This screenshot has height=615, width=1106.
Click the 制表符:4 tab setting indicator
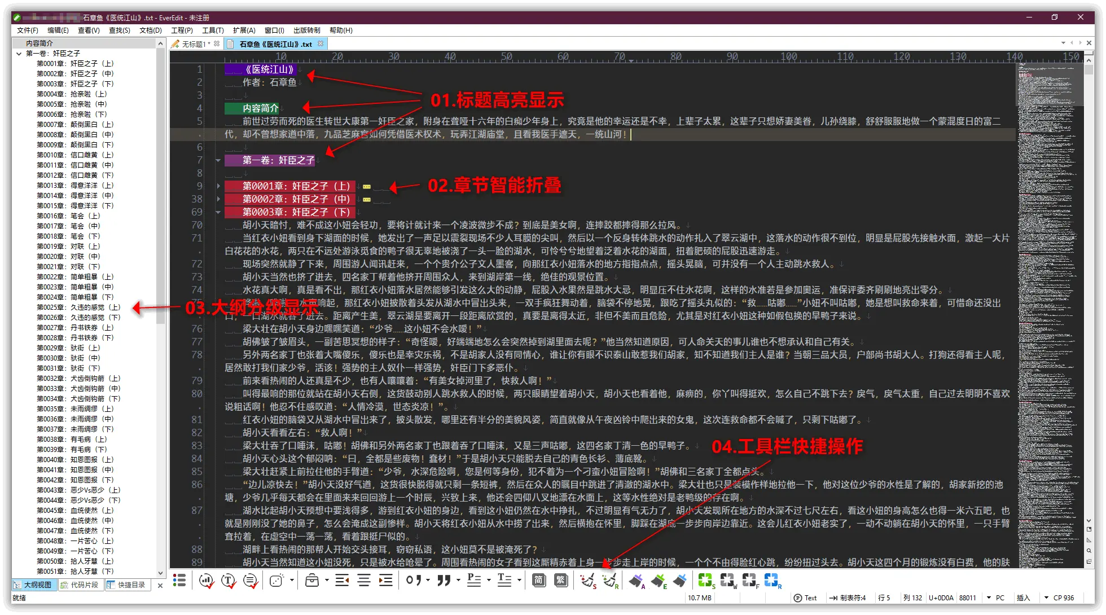tap(848, 598)
